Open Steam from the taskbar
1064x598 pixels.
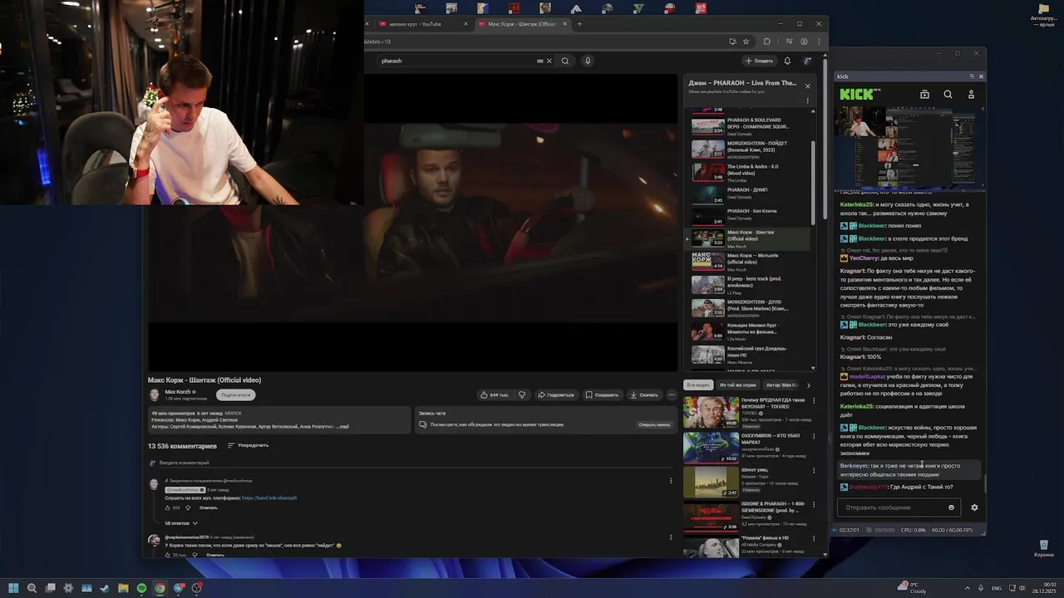pos(105,588)
